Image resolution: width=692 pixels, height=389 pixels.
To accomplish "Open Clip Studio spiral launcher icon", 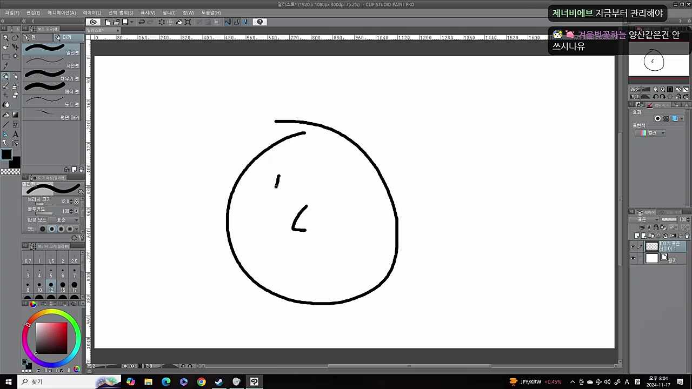I will pyautogui.click(x=94, y=22).
